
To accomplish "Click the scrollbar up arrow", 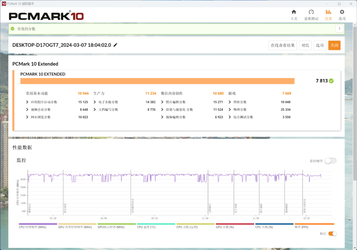I will click(x=355, y=24).
